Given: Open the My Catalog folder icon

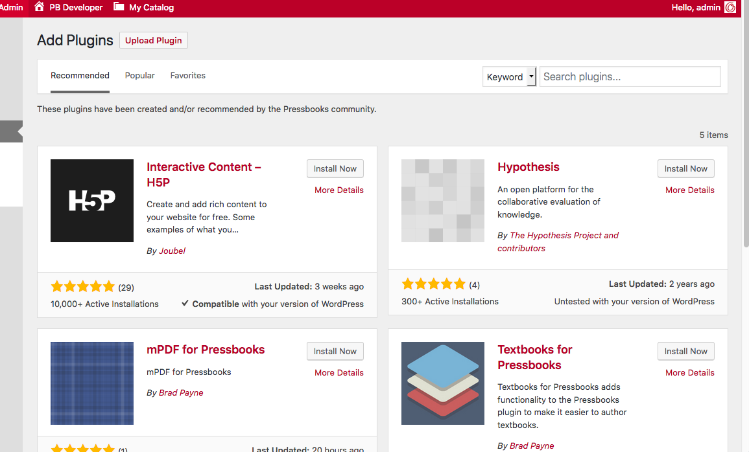Looking at the screenshot, I should point(119,6).
